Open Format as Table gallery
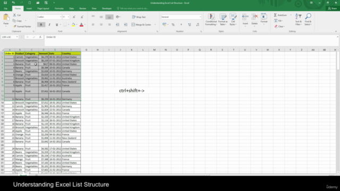The height and width of the screenshot is (191, 340). pos(223,20)
